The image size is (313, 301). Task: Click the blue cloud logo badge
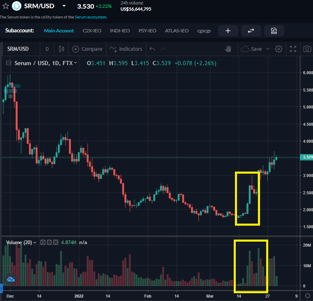coord(11,279)
